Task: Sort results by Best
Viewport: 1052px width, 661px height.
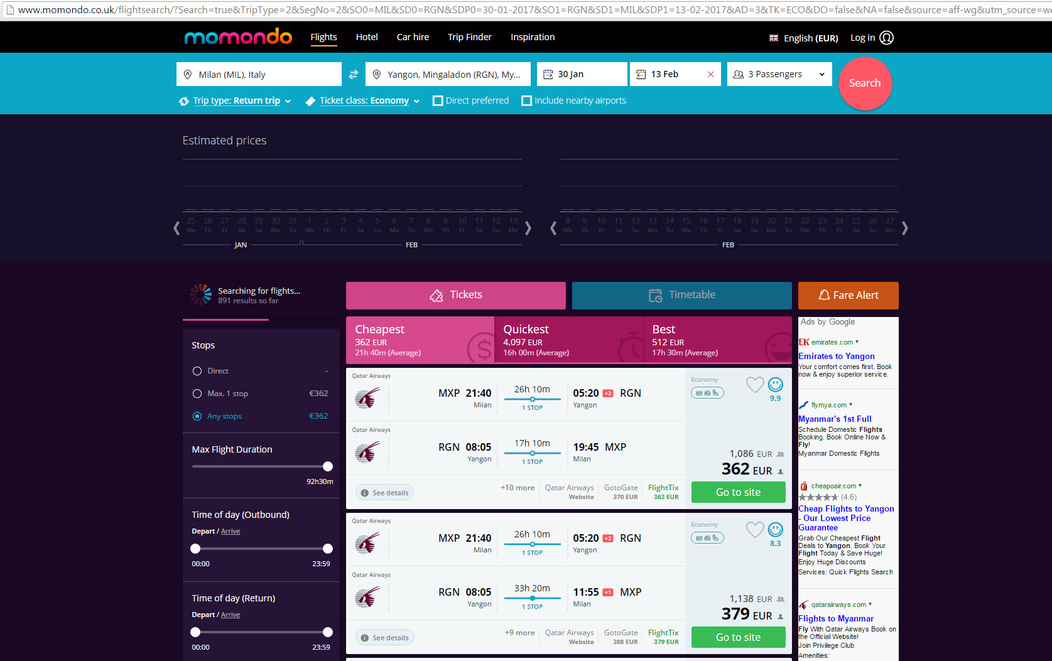Action: (718, 340)
